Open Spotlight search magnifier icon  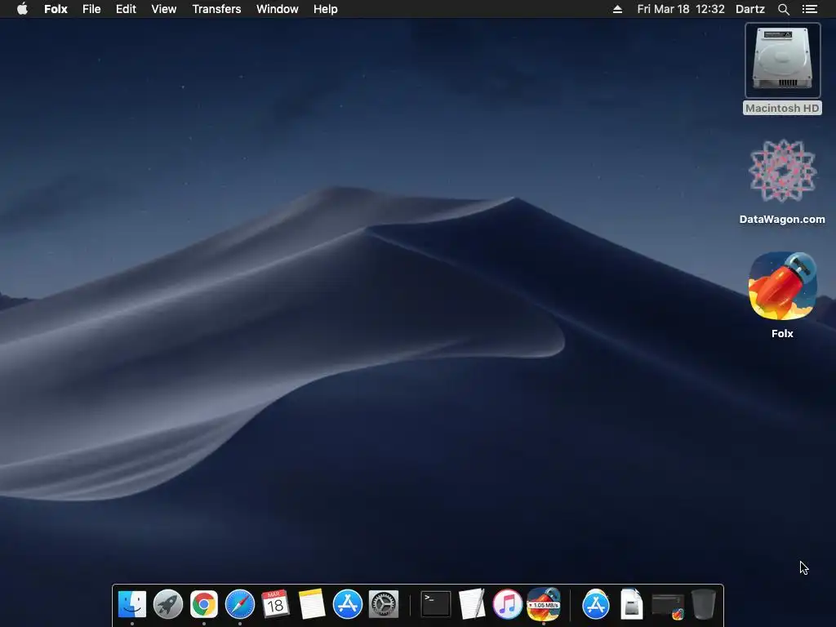click(783, 9)
